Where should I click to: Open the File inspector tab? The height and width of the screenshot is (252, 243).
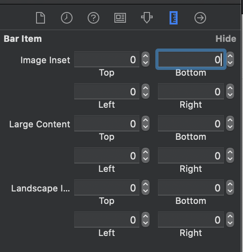tap(40, 18)
